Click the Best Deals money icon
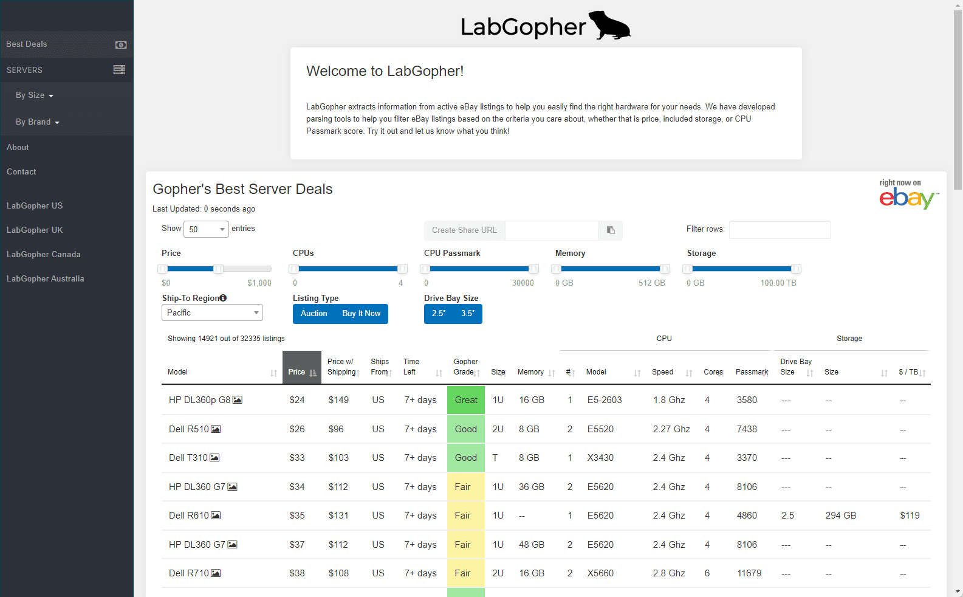 (121, 44)
